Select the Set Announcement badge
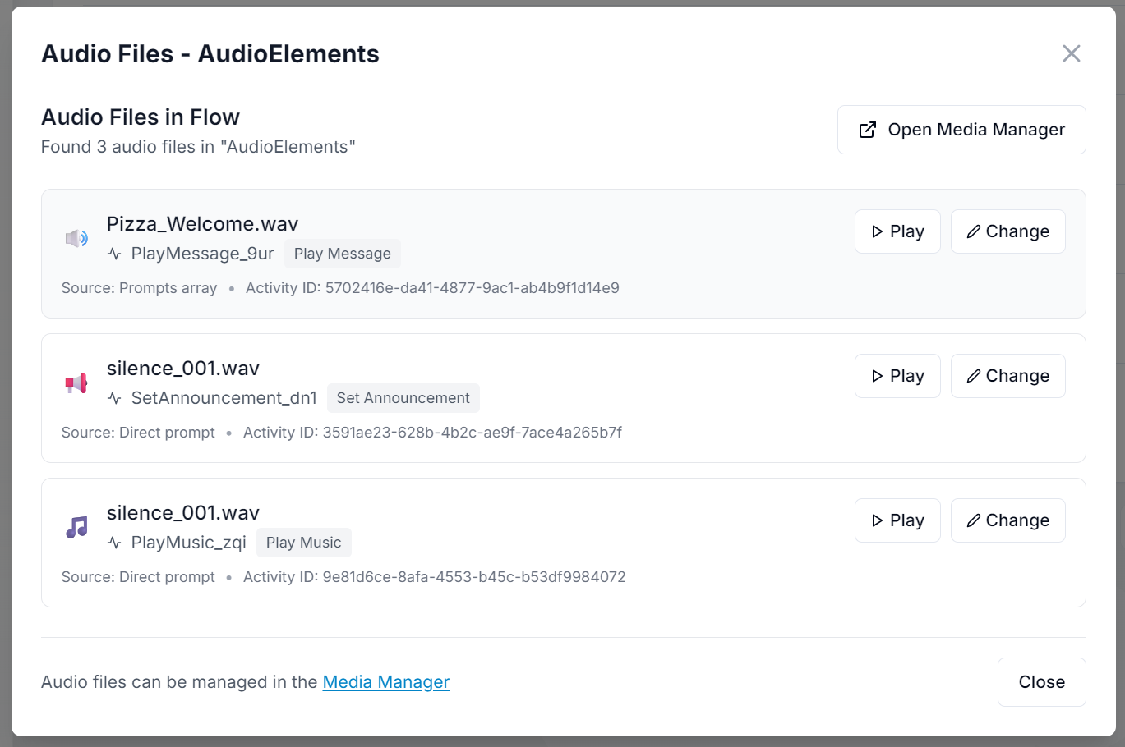Image resolution: width=1125 pixels, height=747 pixels. pos(403,397)
